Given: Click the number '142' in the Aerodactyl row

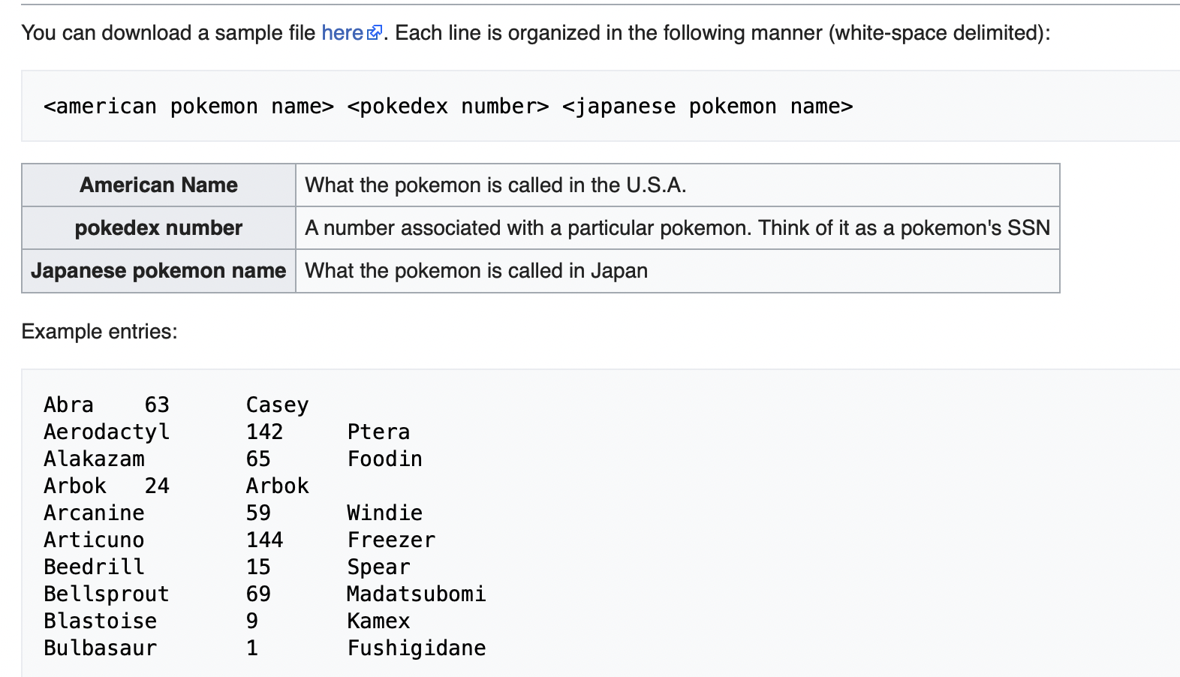Looking at the screenshot, I should 264,432.
